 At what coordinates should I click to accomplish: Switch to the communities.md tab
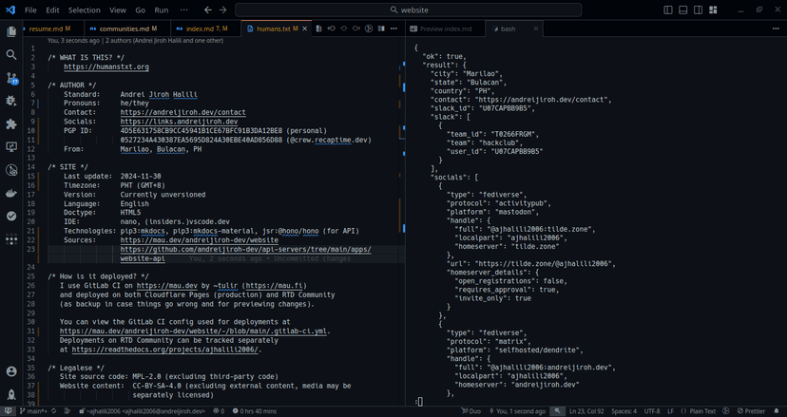coord(125,29)
